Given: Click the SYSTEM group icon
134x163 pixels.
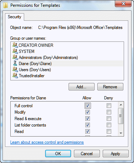Looking at the screenshot, I should (x=15, y=51).
